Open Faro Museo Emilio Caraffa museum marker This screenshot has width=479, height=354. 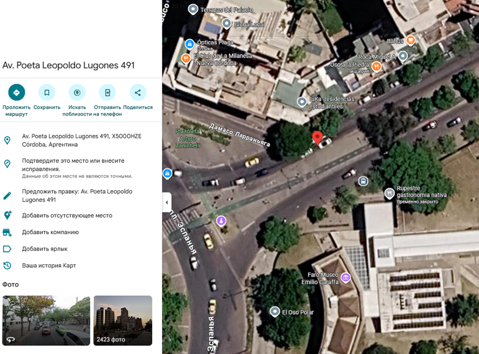346,277
